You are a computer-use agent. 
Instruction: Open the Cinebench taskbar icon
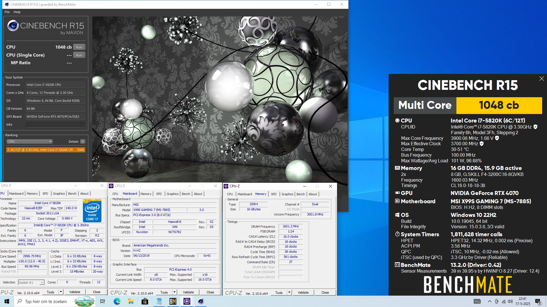click(201, 301)
